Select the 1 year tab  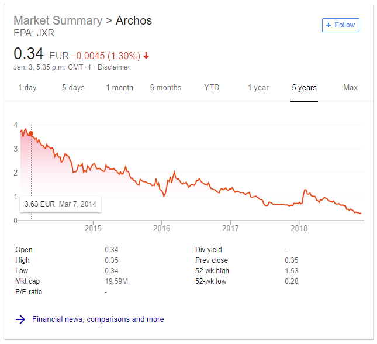(258, 88)
